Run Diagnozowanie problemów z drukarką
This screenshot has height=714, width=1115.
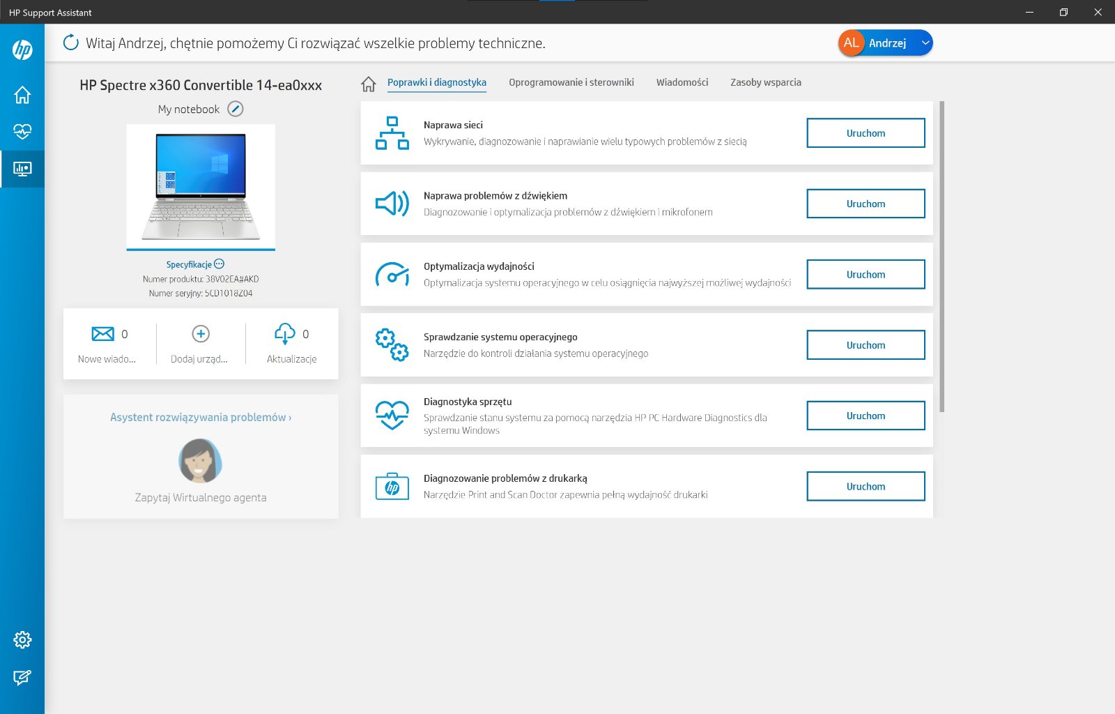866,487
